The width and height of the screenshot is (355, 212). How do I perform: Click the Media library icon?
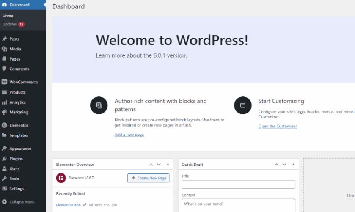(x=4, y=49)
